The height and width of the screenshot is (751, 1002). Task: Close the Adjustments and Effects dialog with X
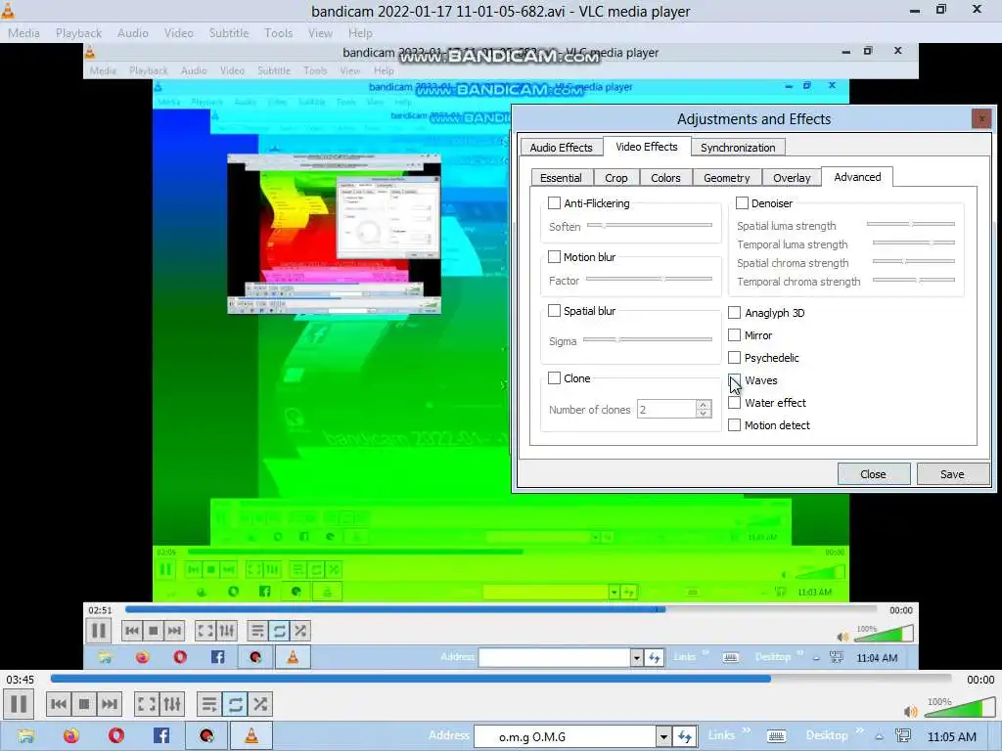(980, 118)
